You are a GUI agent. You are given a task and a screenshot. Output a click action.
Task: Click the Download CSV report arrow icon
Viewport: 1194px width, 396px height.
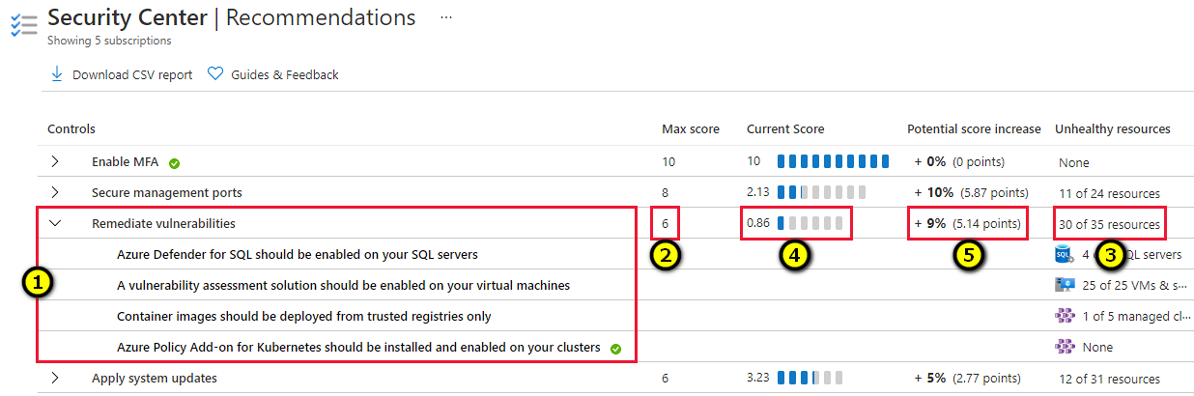pos(57,73)
